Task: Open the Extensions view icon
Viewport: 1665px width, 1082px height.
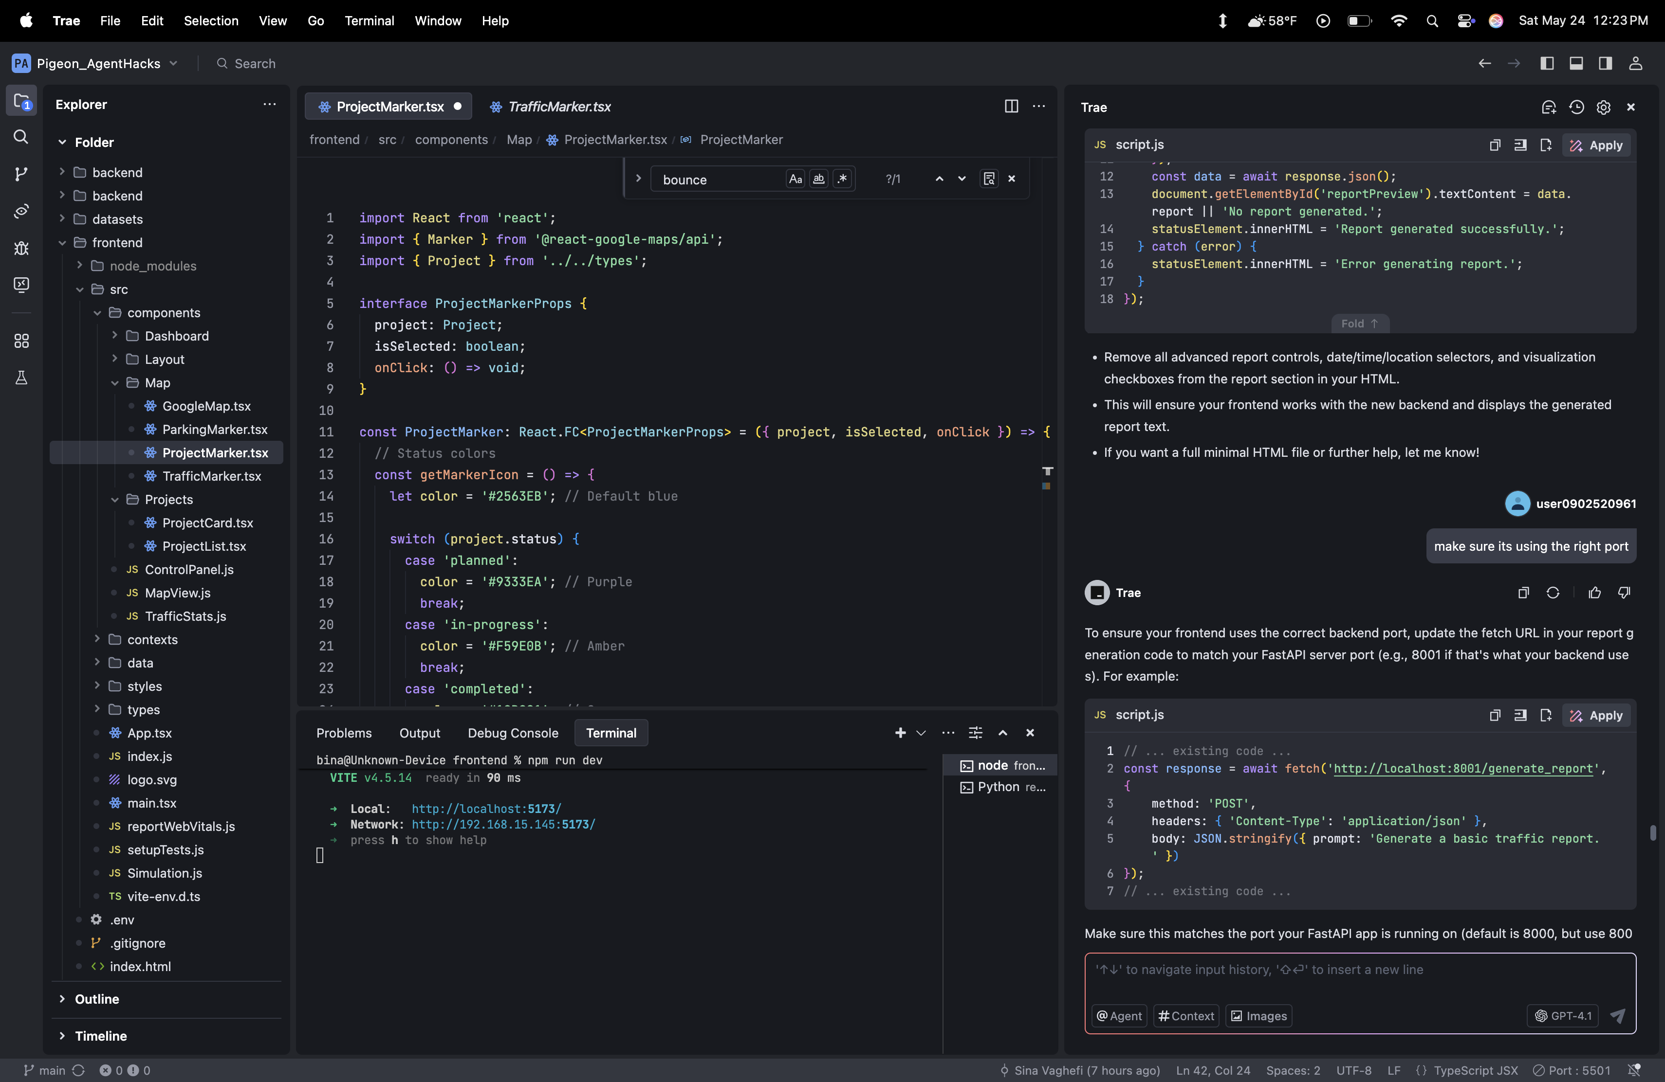Action: (x=21, y=341)
